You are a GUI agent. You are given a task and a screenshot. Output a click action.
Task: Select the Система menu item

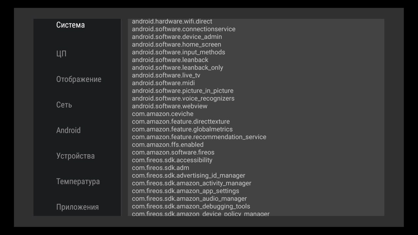coord(70,25)
